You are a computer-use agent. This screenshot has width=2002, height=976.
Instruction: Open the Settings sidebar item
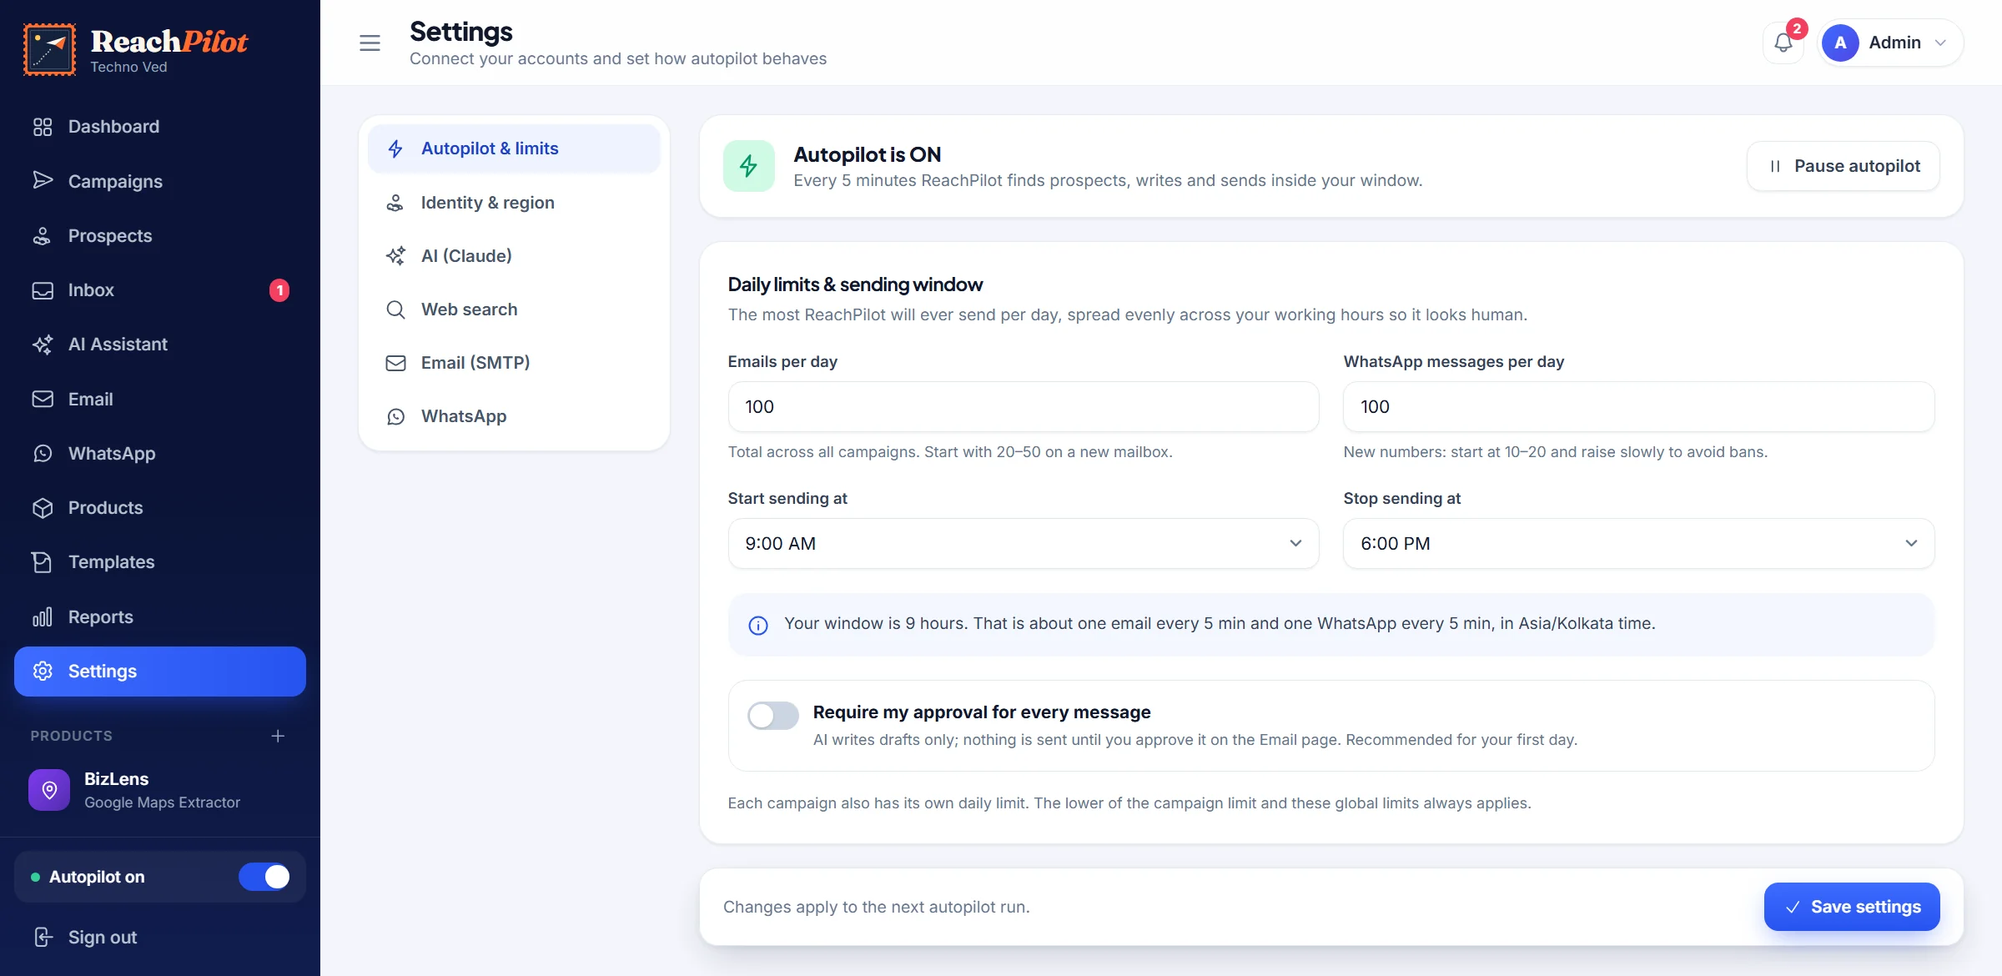(x=160, y=672)
